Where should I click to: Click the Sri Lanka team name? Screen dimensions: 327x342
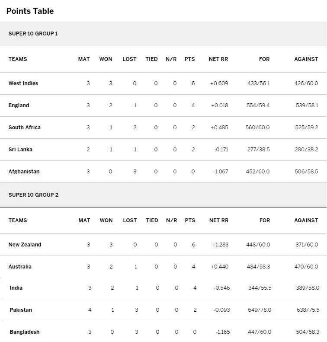[x=20, y=150]
